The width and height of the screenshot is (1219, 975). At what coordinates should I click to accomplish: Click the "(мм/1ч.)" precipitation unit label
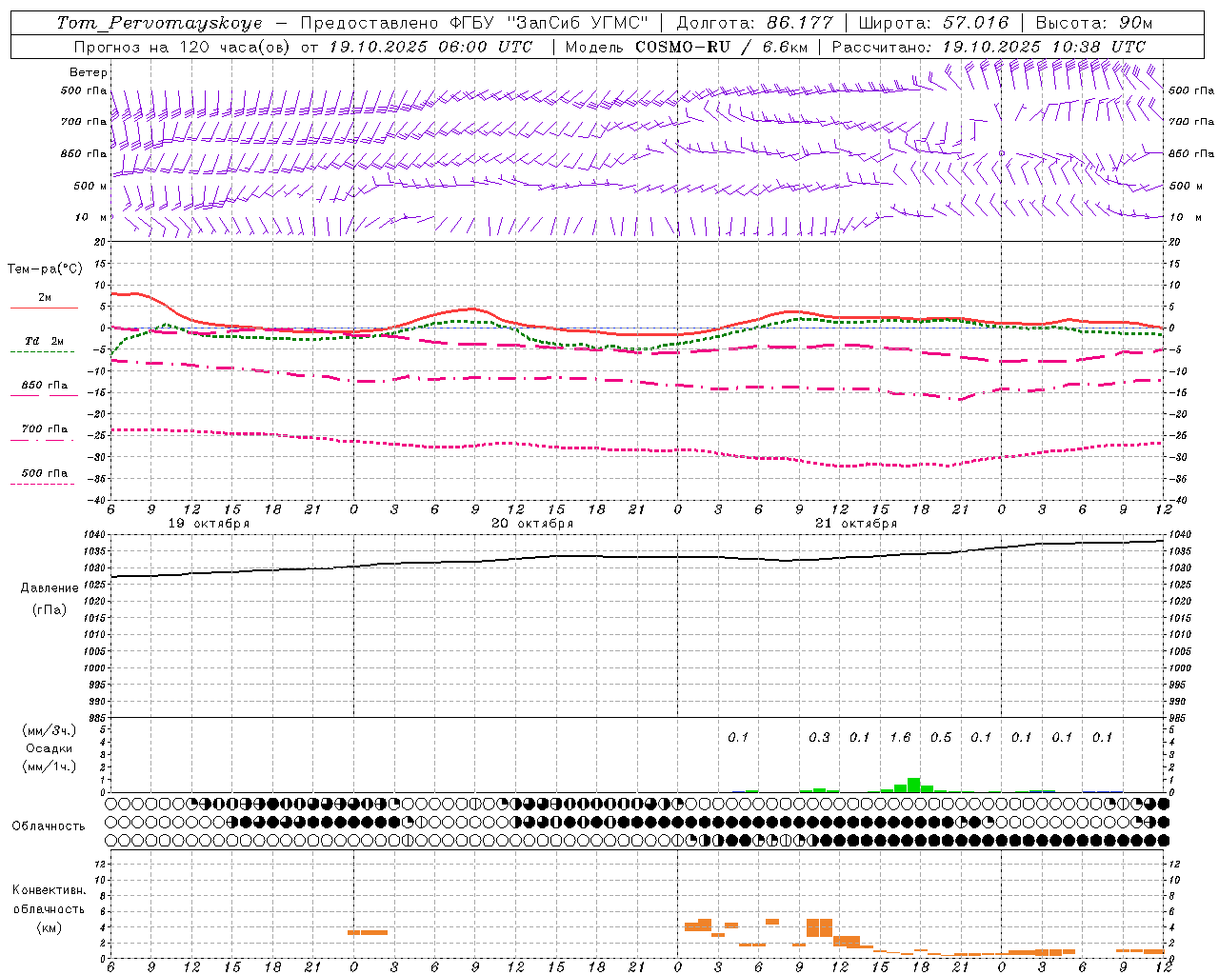(49, 766)
